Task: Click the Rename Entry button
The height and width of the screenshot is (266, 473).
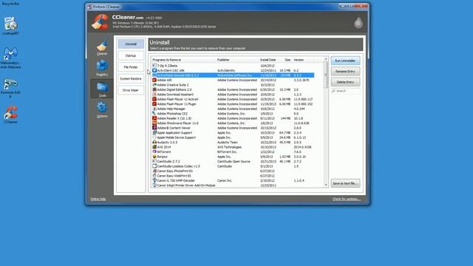Action: [345, 72]
